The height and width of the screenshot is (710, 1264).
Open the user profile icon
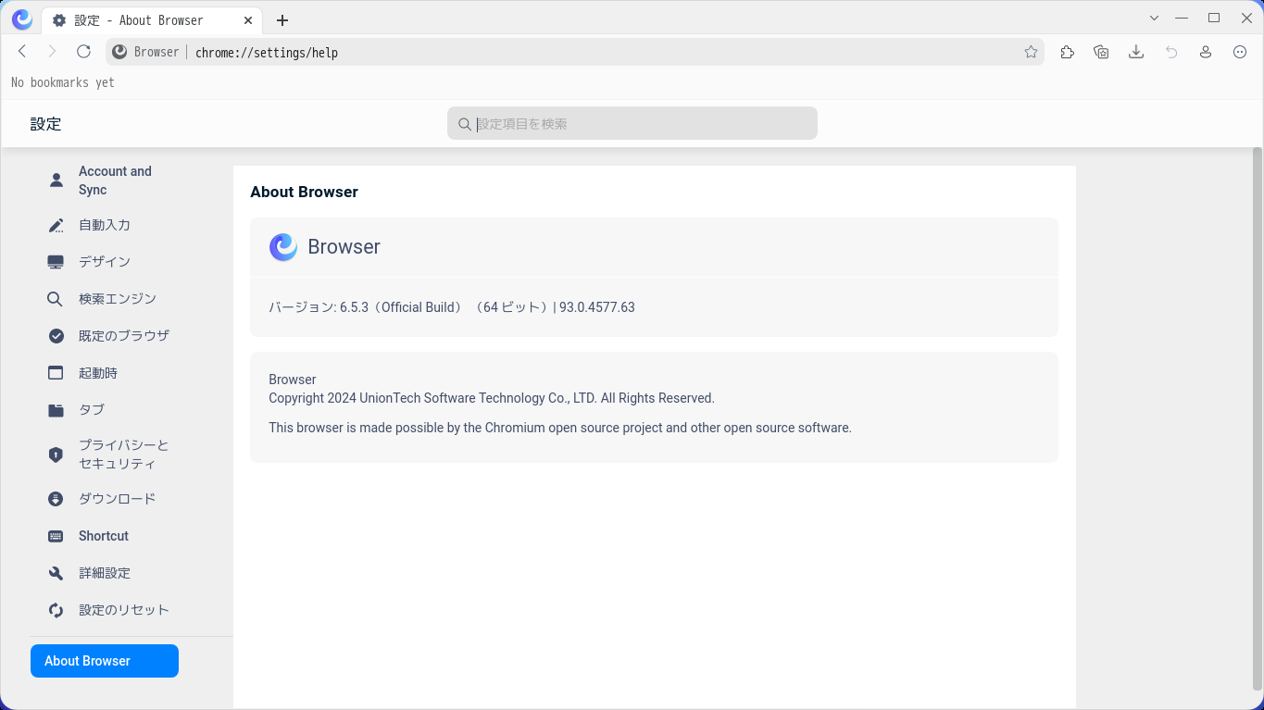pos(1206,52)
